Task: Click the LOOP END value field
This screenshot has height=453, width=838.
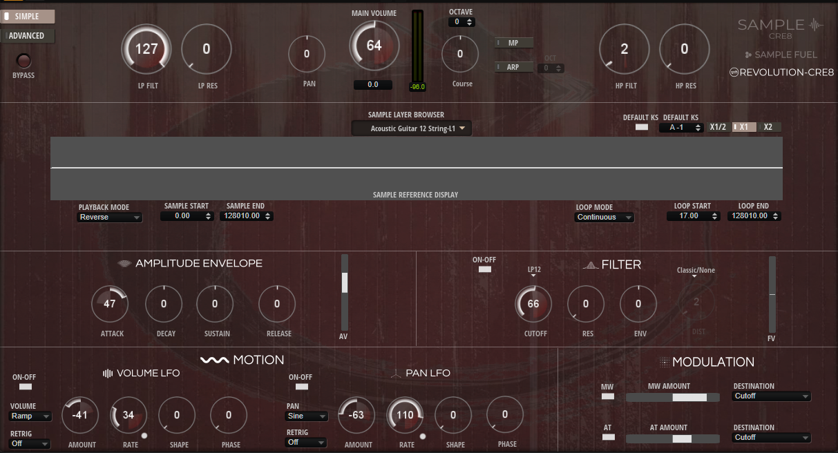Action: [754, 216]
